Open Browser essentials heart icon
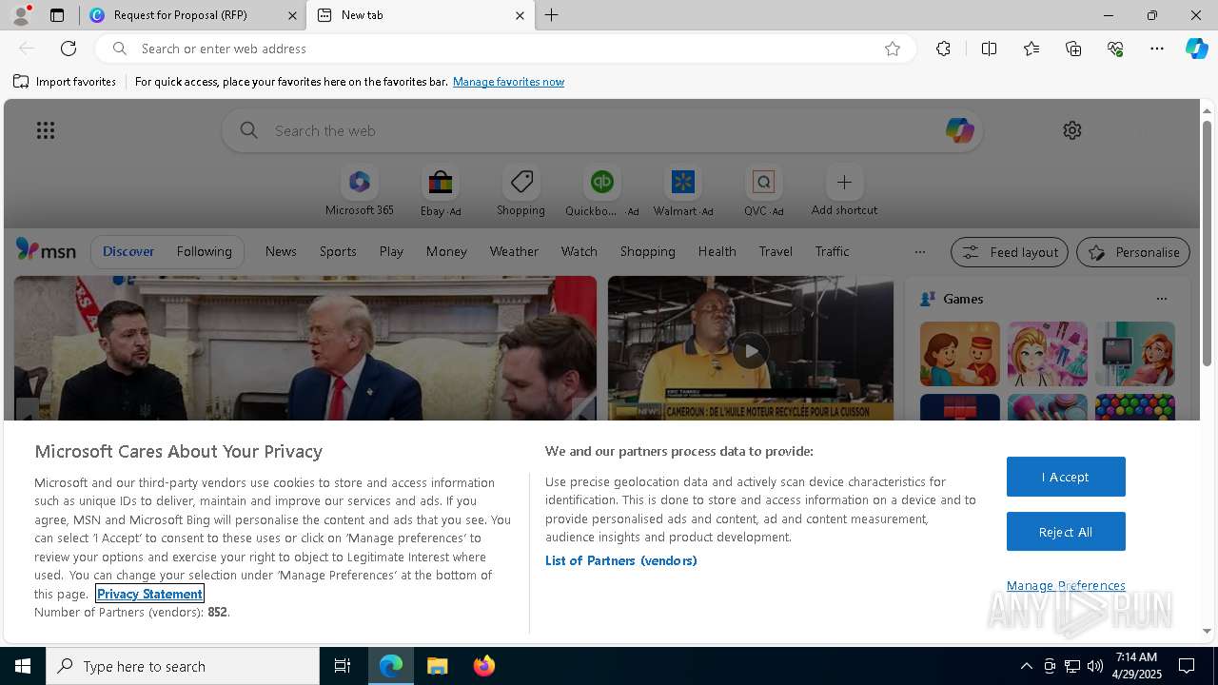This screenshot has height=685, width=1218. [x=1115, y=49]
